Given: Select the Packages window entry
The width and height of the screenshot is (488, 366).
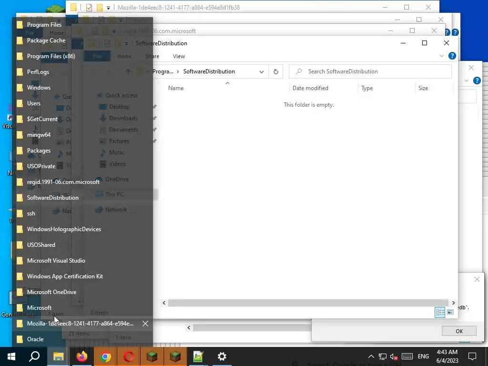Looking at the screenshot, I should [82, 150].
